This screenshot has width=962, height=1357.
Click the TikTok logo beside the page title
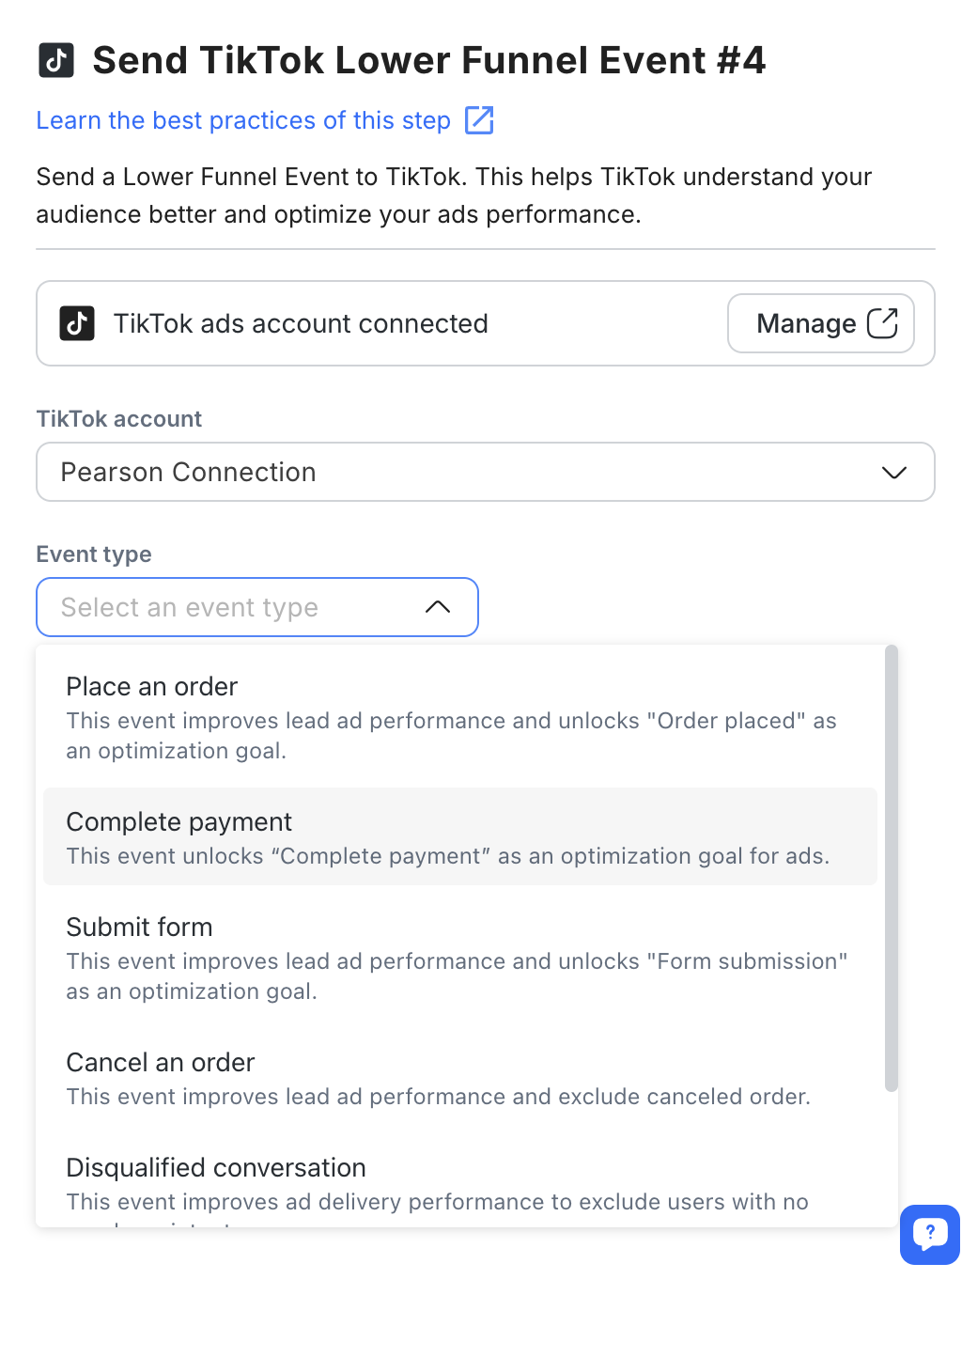[x=56, y=60]
